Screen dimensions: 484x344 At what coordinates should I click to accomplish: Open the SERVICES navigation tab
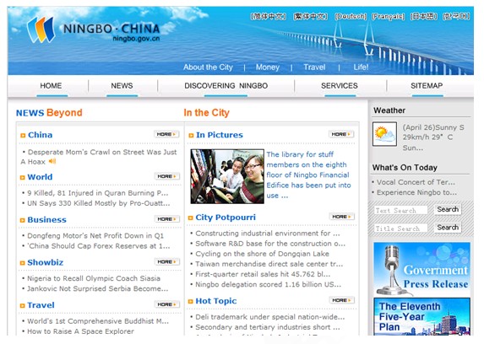[340, 86]
